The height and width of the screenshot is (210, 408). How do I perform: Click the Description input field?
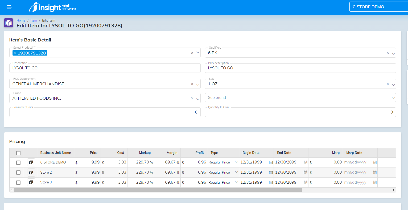(x=105, y=68)
